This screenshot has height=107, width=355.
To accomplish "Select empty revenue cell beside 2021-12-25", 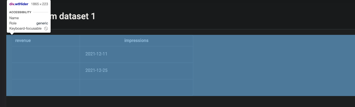I will point(46,71).
